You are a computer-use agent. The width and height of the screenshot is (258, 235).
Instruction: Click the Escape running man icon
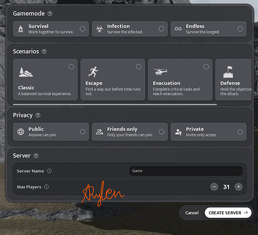[94, 72]
